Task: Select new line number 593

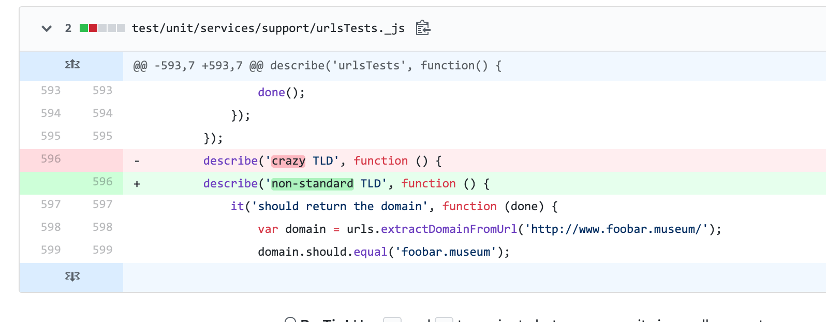Action: click(x=102, y=91)
